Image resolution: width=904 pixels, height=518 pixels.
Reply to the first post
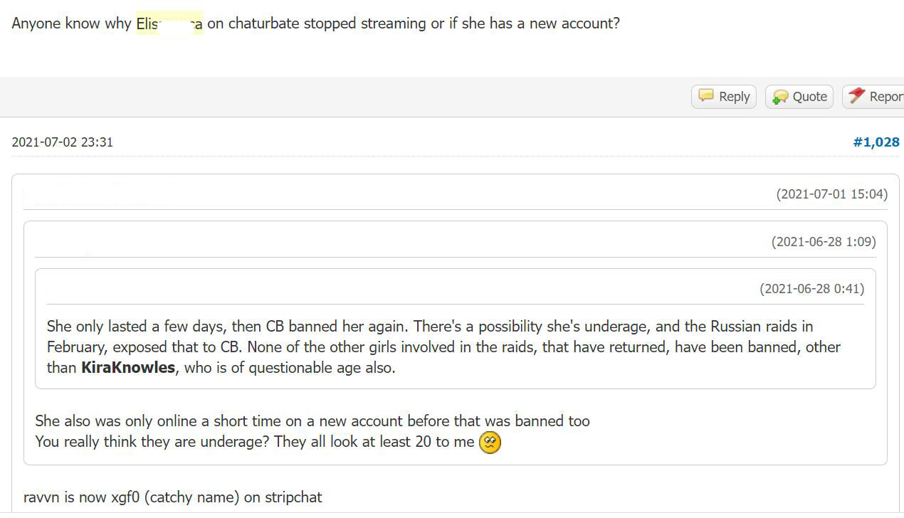(x=724, y=97)
